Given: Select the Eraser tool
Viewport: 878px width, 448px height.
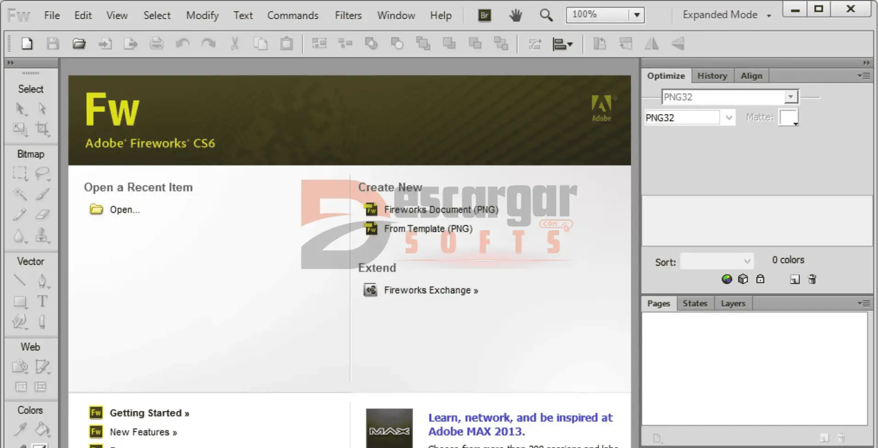Looking at the screenshot, I should pyautogui.click(x=42, y=214).
